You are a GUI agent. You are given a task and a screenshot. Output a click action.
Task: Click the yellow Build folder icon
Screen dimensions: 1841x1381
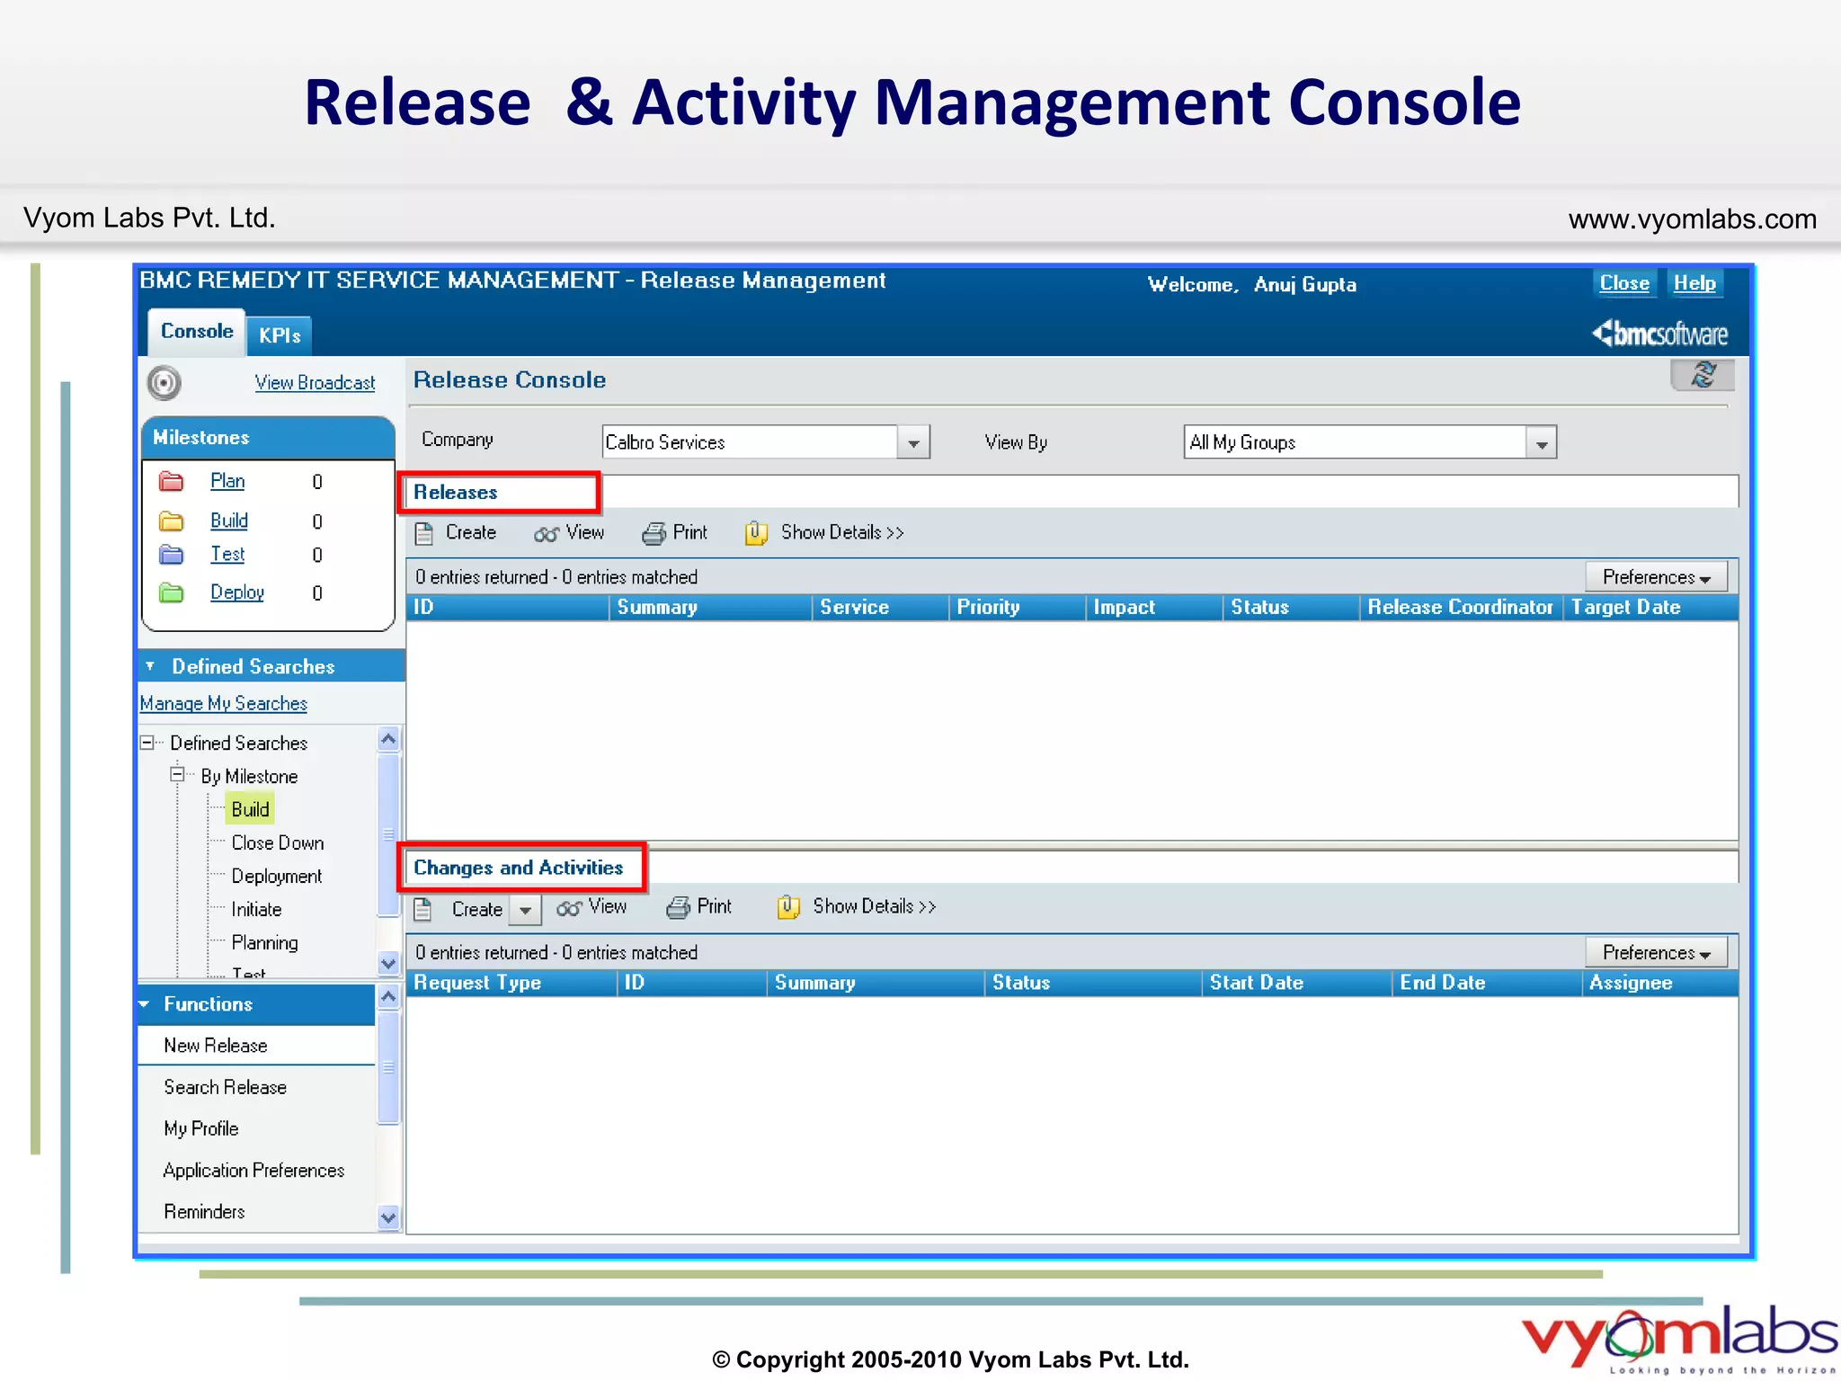pos(171,521)
